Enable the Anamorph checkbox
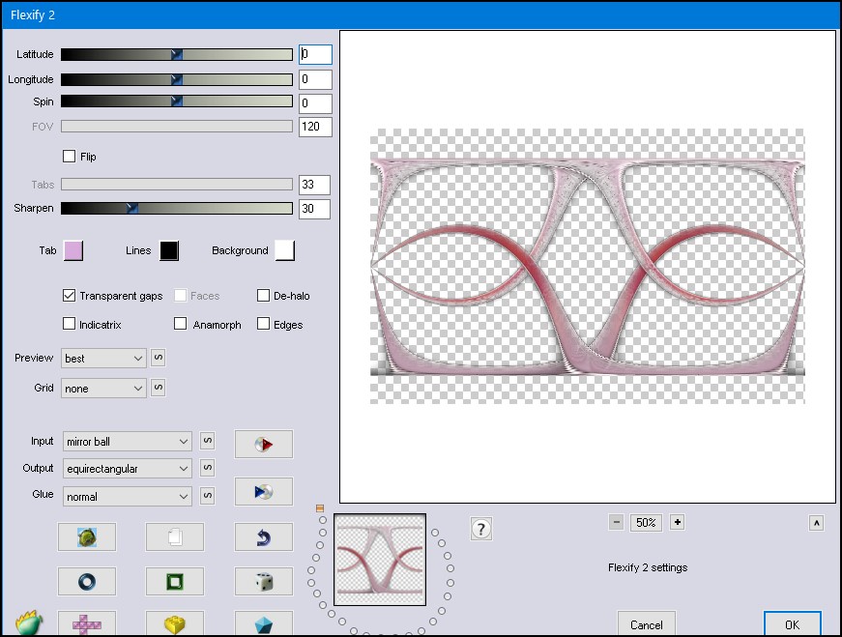This screenshot has height=637, width=842. pyautogui.click(x=181, y=324)
